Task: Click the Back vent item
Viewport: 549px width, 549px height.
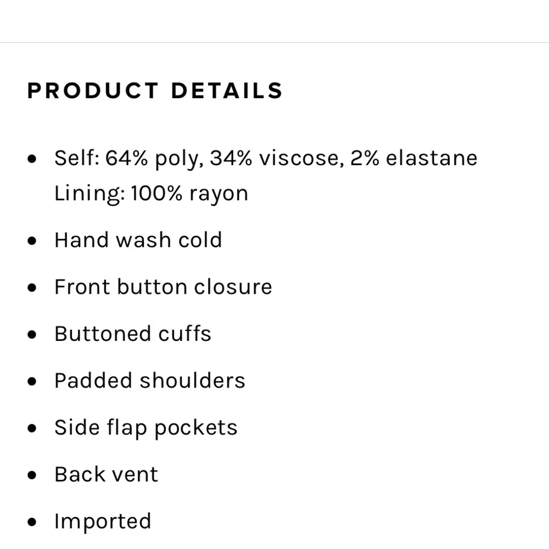Action: pos(106,474)
